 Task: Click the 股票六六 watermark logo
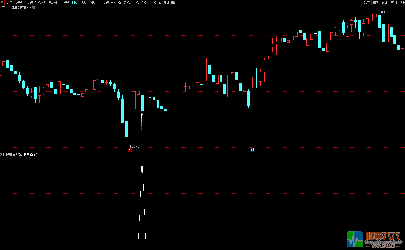(375, 239)
